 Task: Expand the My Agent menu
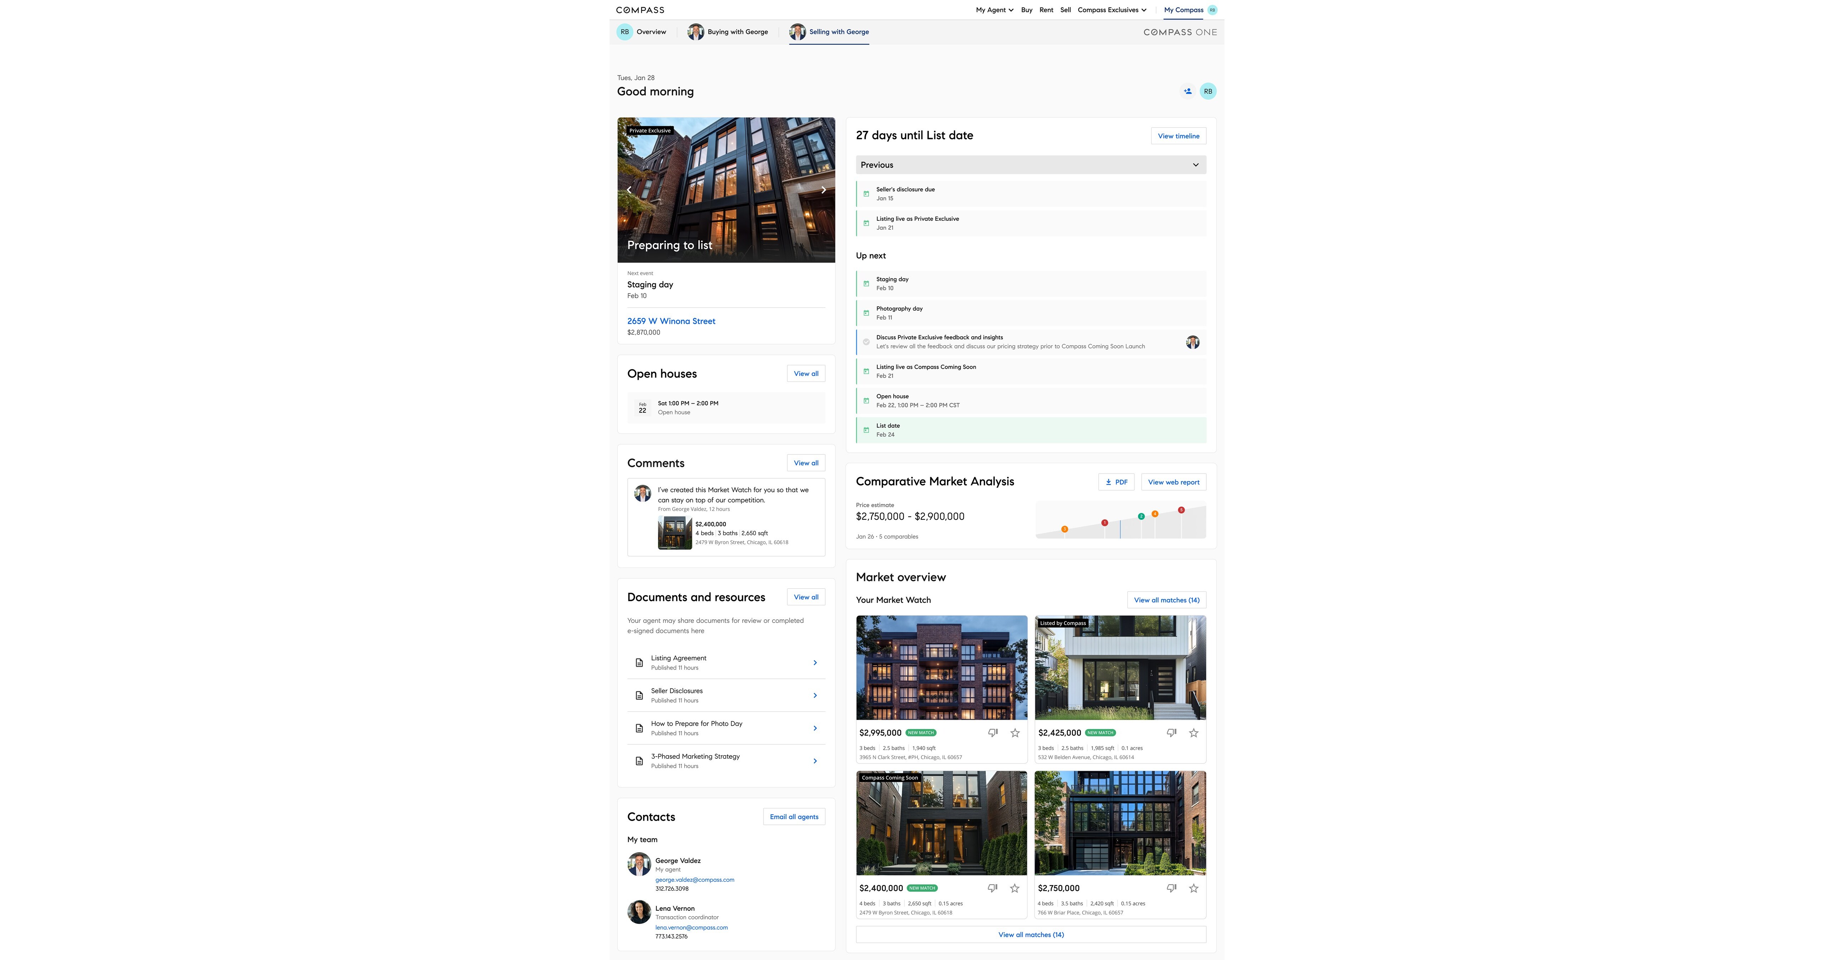[x=994, y=10]
